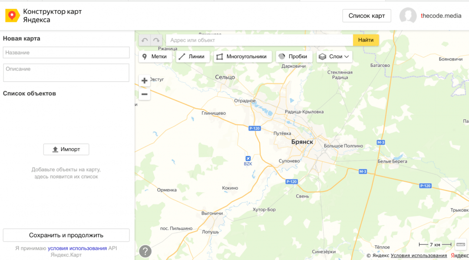Zoom out with the minus button
469x260 pixels.
(x=145, y=94)
